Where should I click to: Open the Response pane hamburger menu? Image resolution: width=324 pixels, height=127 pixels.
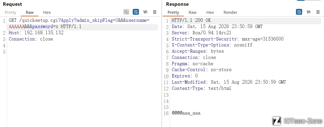318,12
